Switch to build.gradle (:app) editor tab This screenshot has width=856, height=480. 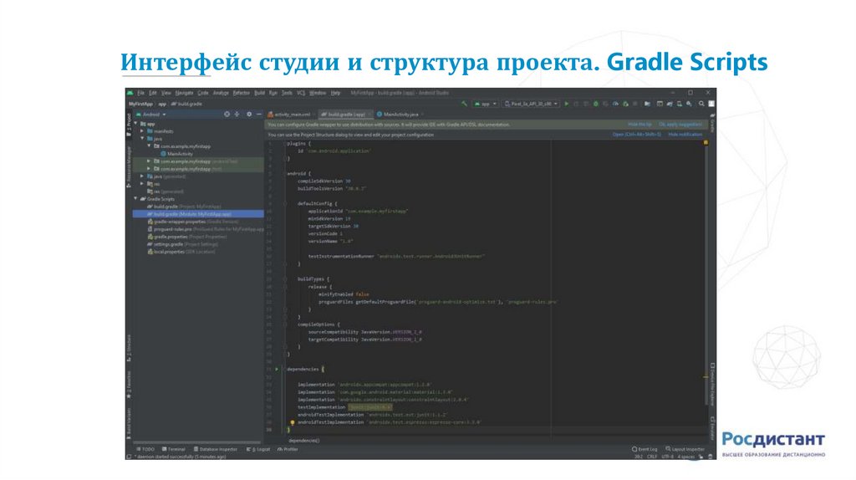point(346,114)
